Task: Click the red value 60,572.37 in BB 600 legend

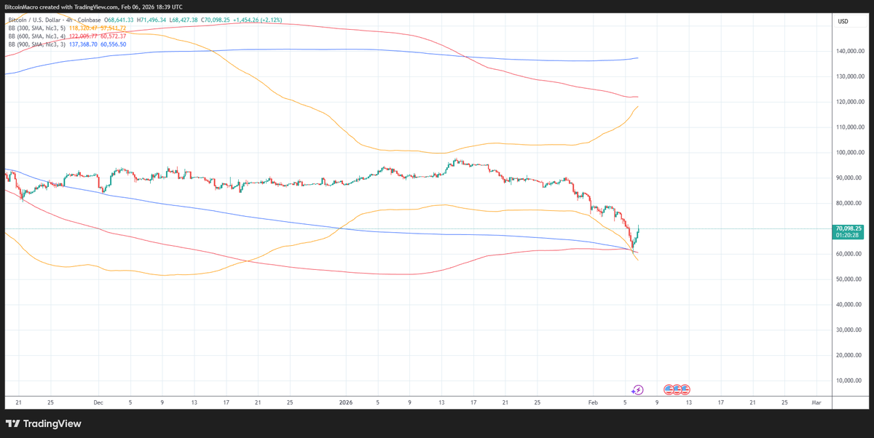Action: point(113,36)
